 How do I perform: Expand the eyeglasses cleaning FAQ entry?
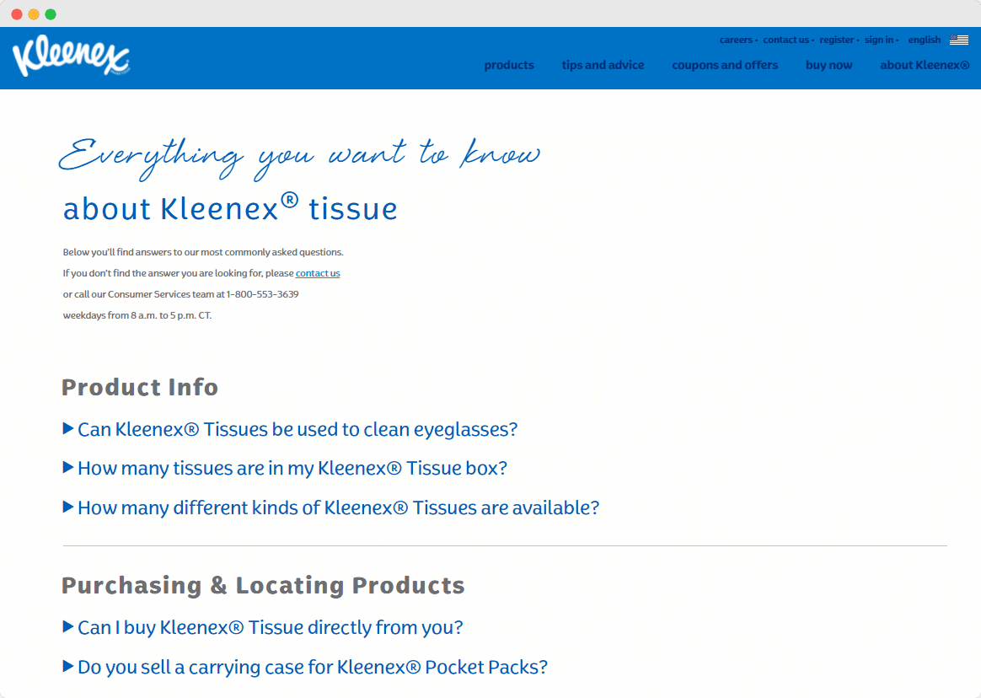click(x=297, y=429)
